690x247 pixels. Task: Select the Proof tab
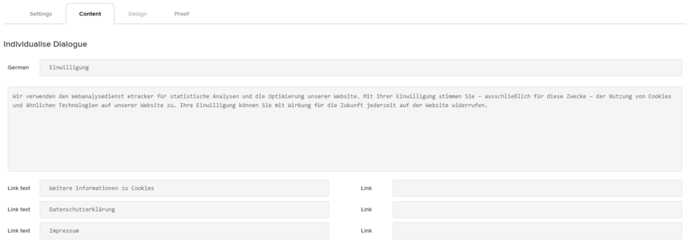coord(182,13)
